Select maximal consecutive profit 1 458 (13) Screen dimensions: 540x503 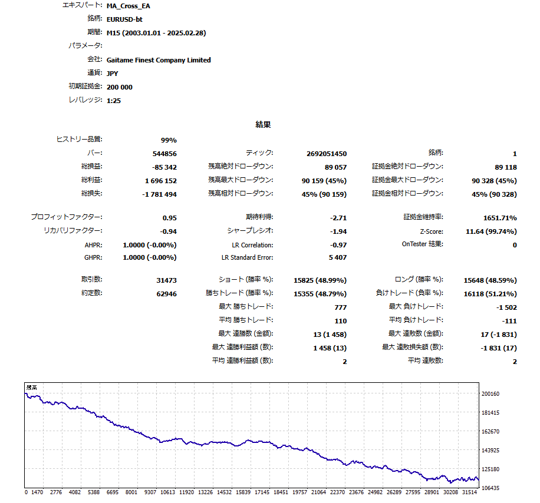pyautogui.click(x=330, y=348)
